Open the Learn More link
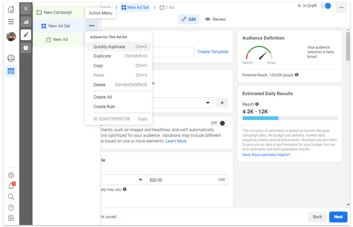The image size is (353, 227). coord(176,141)
